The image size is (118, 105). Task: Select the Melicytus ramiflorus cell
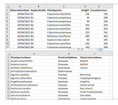click(64, 36)
